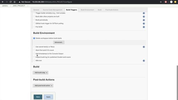Click the Post-build Actions section heading
This screenshot has width=178, height=100.
(x=44, y=80)
